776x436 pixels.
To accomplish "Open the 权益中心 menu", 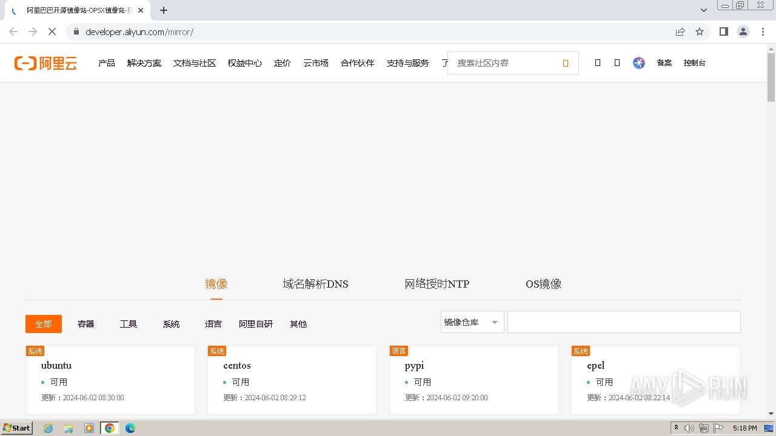I will point(245,63).
